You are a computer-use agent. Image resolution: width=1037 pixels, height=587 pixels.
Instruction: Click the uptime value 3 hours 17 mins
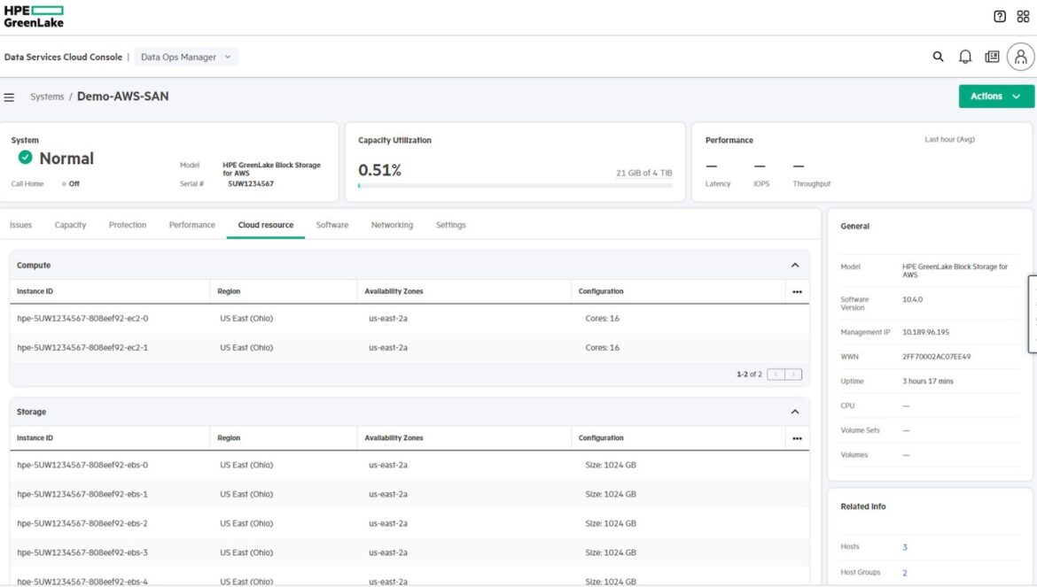[x=928, y=381]
